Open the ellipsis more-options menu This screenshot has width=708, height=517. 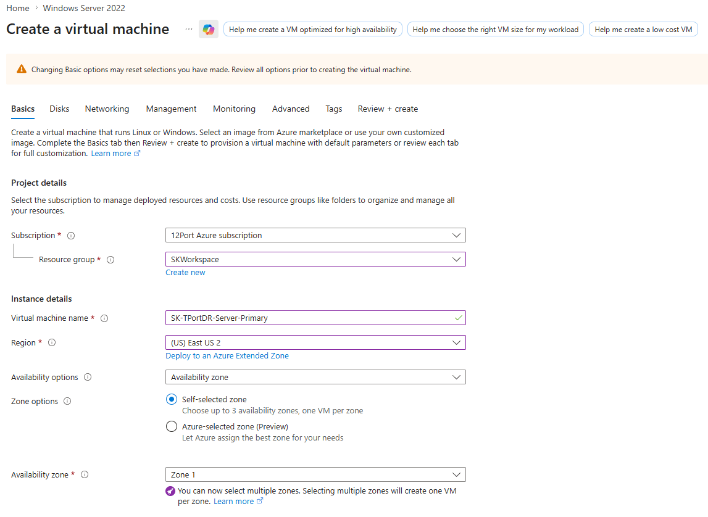click(x=189, y=30)
